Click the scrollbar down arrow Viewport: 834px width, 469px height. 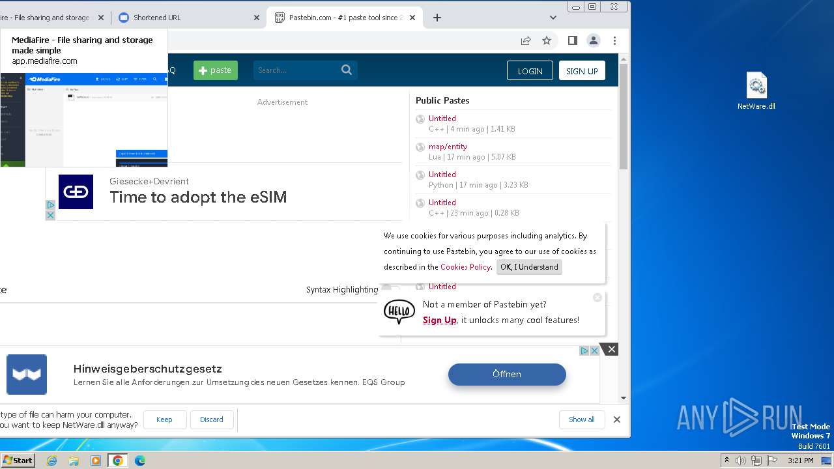624,397
